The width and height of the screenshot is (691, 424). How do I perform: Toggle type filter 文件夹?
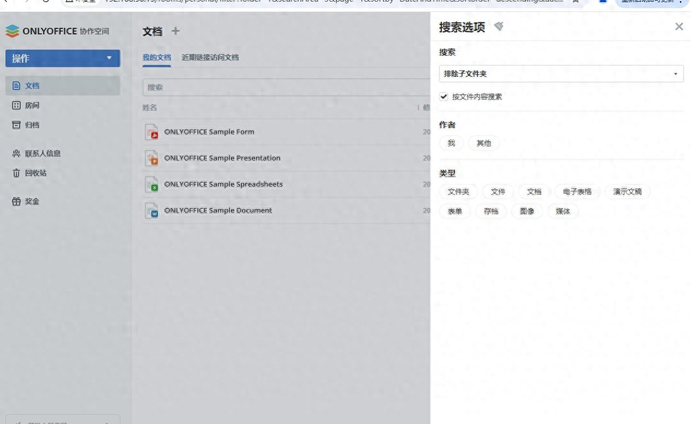(458, 192)
